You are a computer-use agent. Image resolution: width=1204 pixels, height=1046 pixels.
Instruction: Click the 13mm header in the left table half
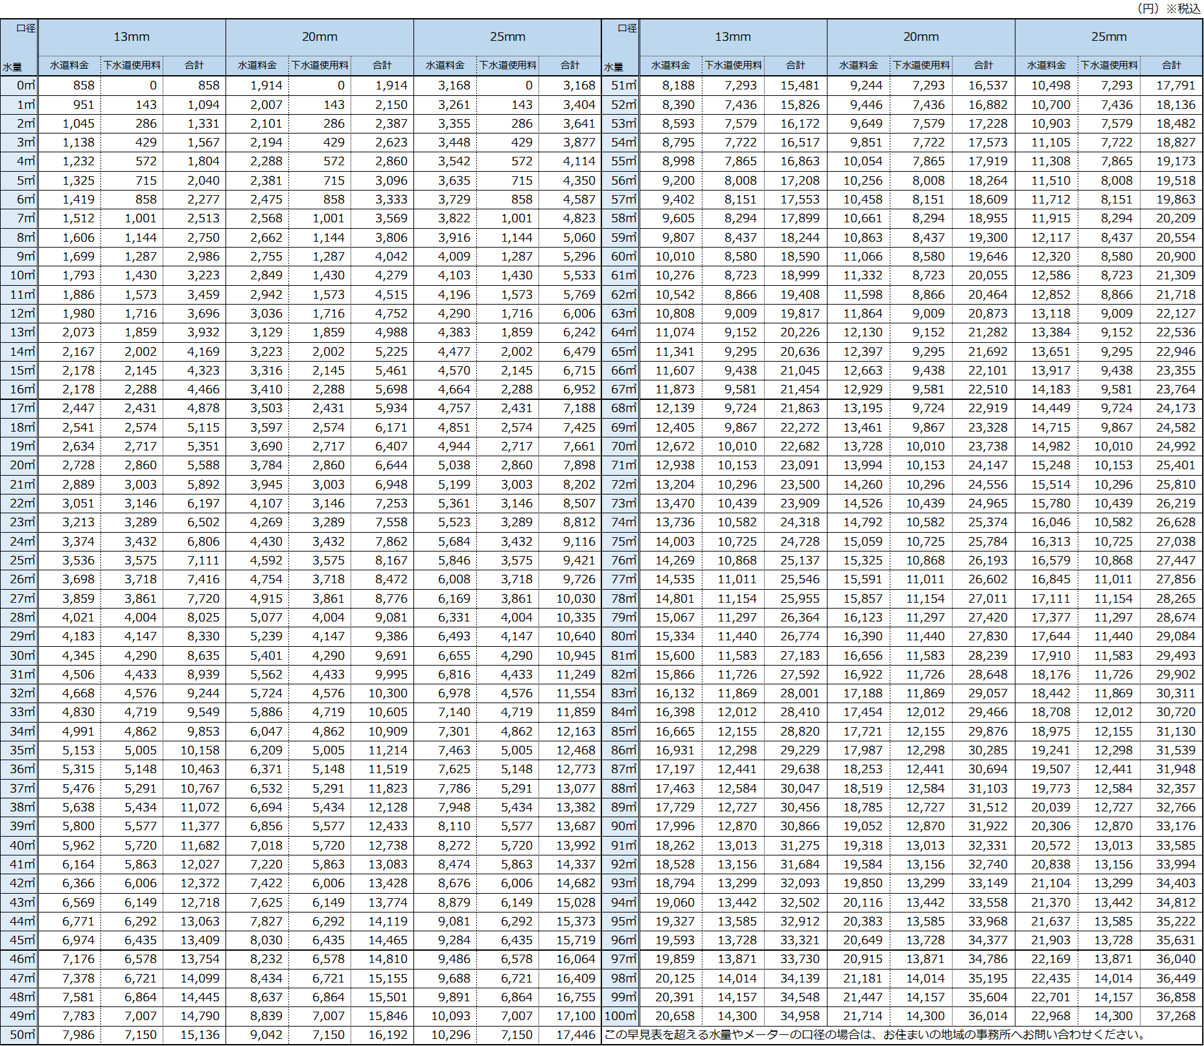click(x=132, y=37)
